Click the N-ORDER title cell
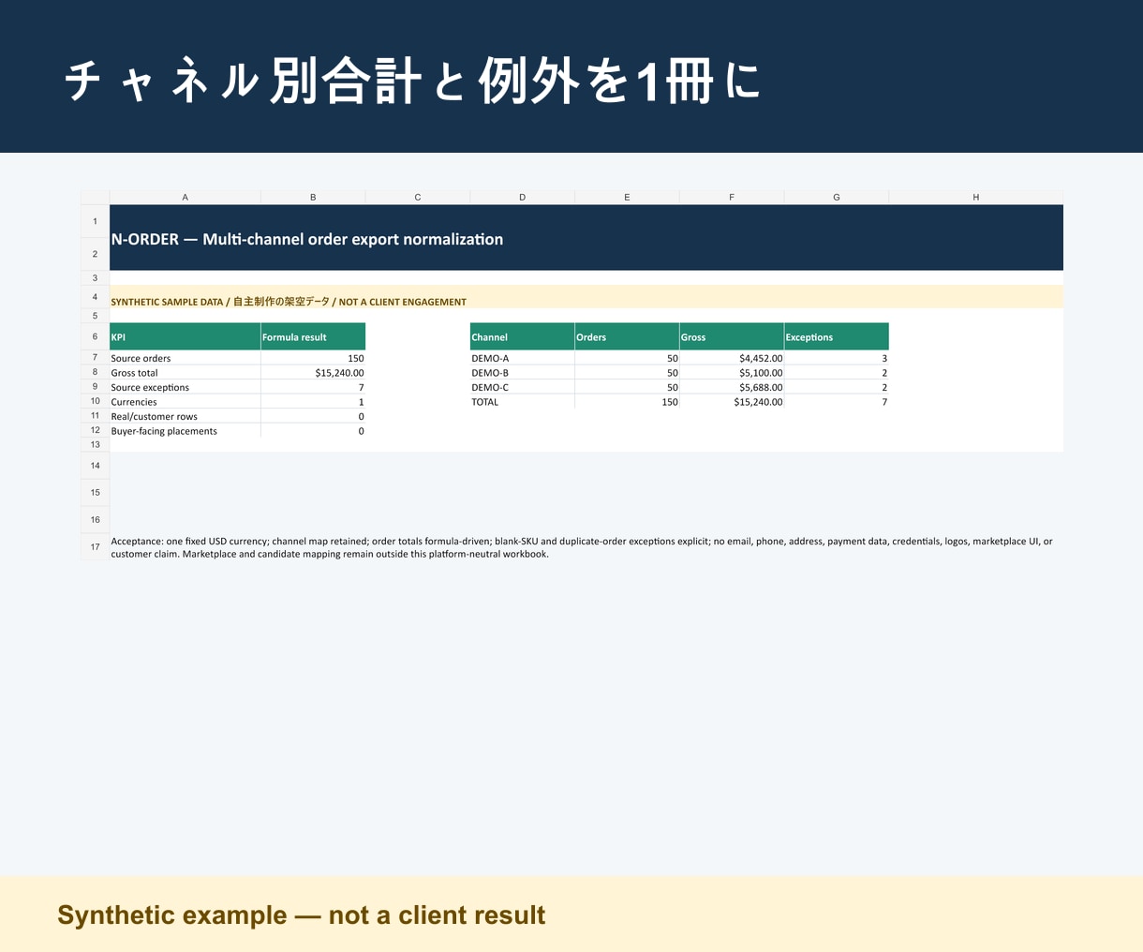Viewport: 1143px width, 952px height. click(586, 238)
